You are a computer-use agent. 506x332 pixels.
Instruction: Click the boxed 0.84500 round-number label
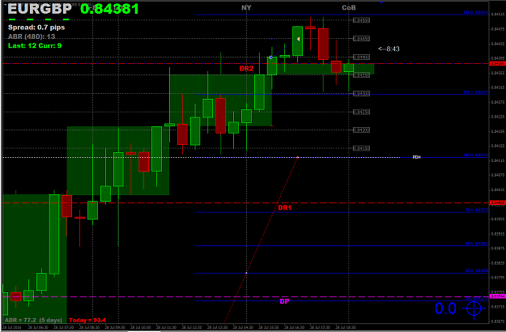coord(361,20)
